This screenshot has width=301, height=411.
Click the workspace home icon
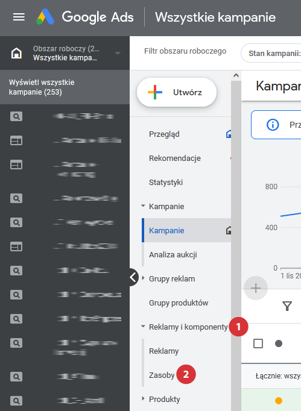16,53
